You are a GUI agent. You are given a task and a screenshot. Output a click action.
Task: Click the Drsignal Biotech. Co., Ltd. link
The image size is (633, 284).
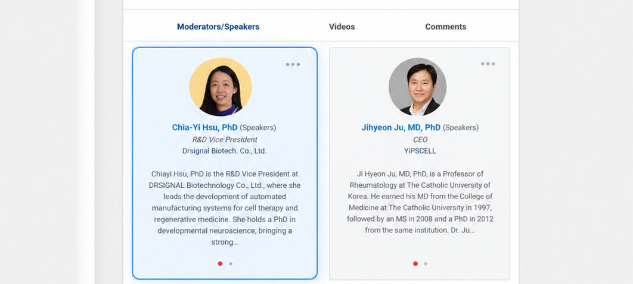(224, 152)
